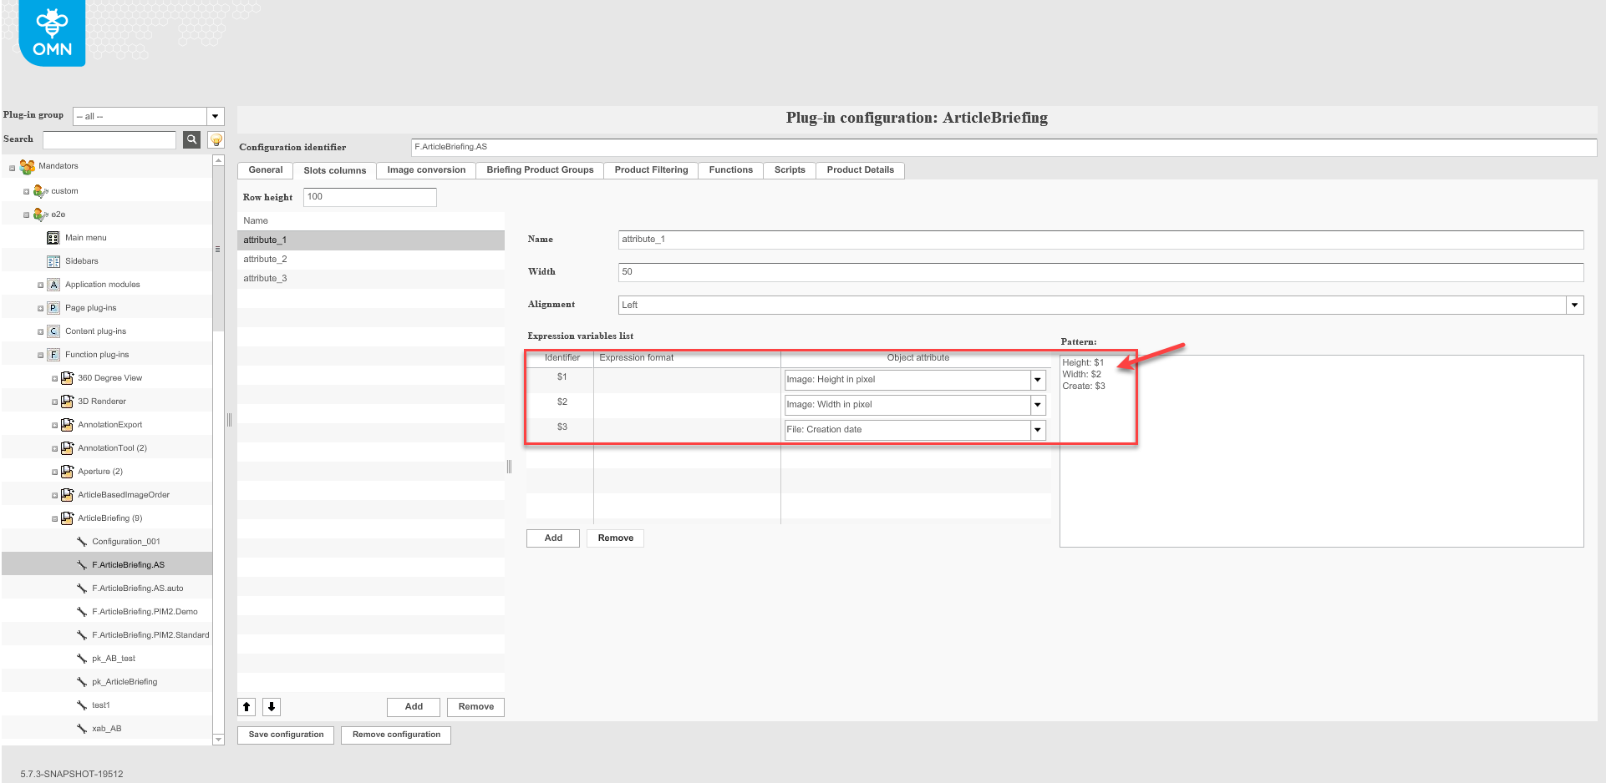Click the Mandators group icon
1606x783 pixels.
coord(28,166)
